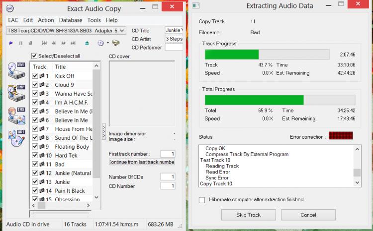Uncheck track 9 Floating Body
This screenshot has width=373, height=231.
(35, 147)
